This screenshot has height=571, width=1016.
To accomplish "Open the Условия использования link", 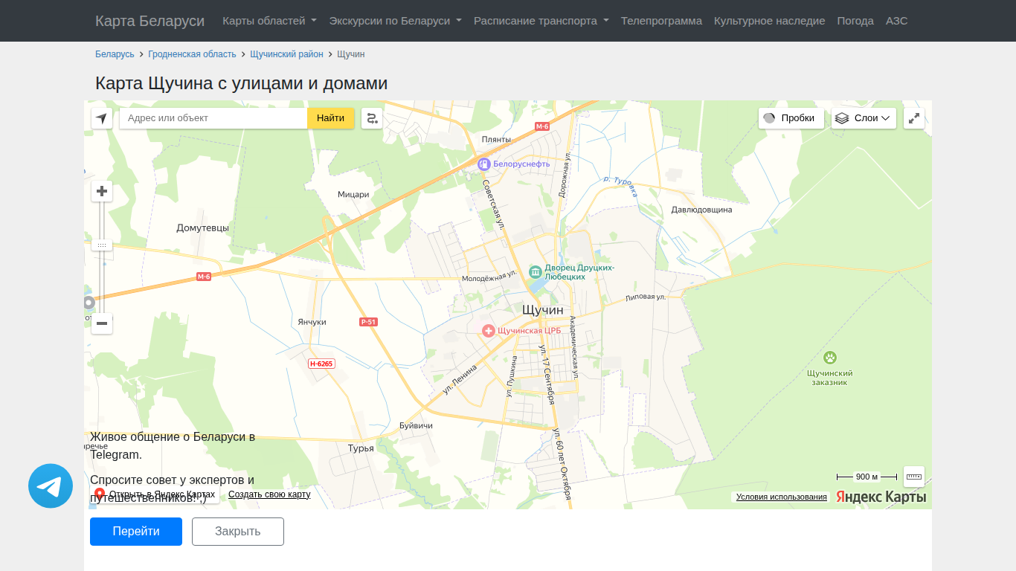I will (782, 497).
